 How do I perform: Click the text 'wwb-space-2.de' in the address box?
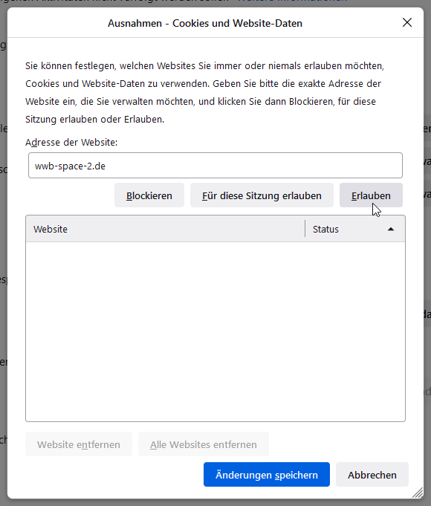coord(70,166)
